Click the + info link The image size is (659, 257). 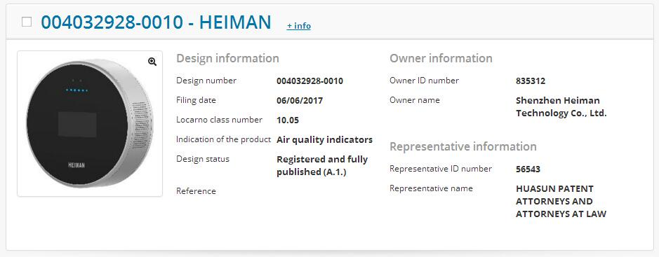[299, 26]
